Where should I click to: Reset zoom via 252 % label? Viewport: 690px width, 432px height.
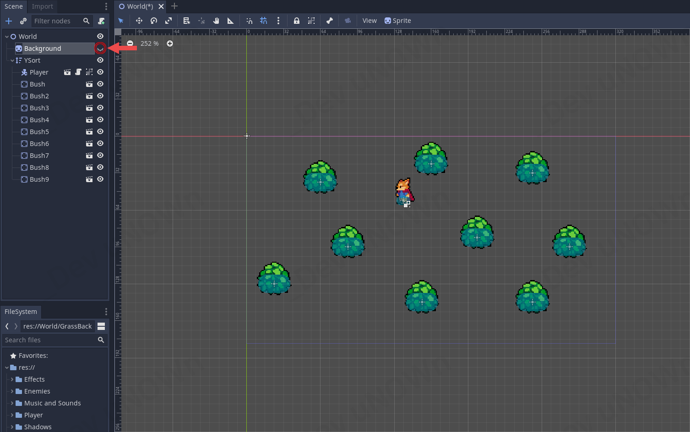(150, 43)
